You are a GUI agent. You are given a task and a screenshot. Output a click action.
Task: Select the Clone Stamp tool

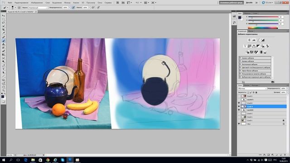(x=3, y=44)
